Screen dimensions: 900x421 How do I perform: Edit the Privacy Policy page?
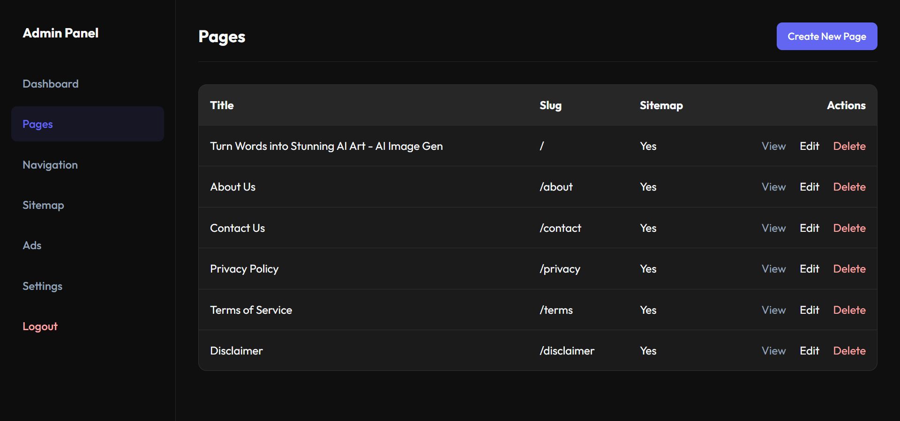[x=809, y=269]
